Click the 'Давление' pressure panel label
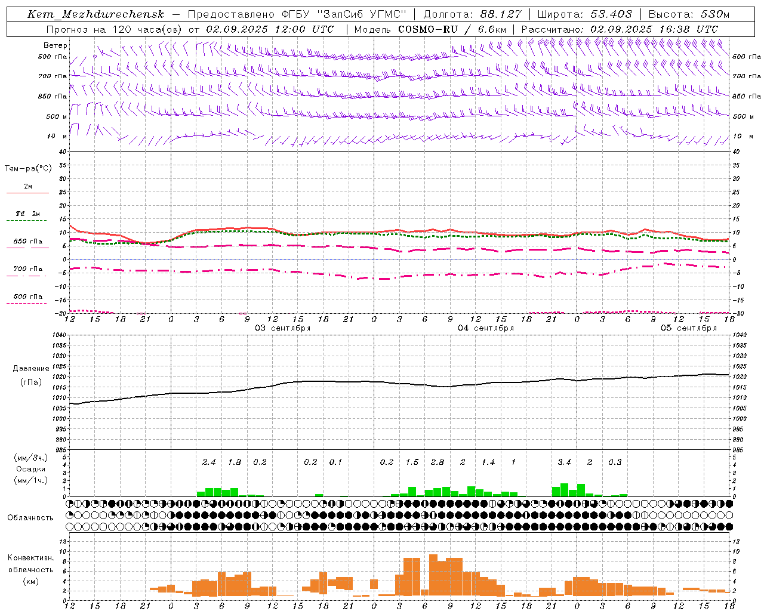Image resolution: width=764 pixels, height=611 pixels. pyautogui.click(x=30, y=369)
